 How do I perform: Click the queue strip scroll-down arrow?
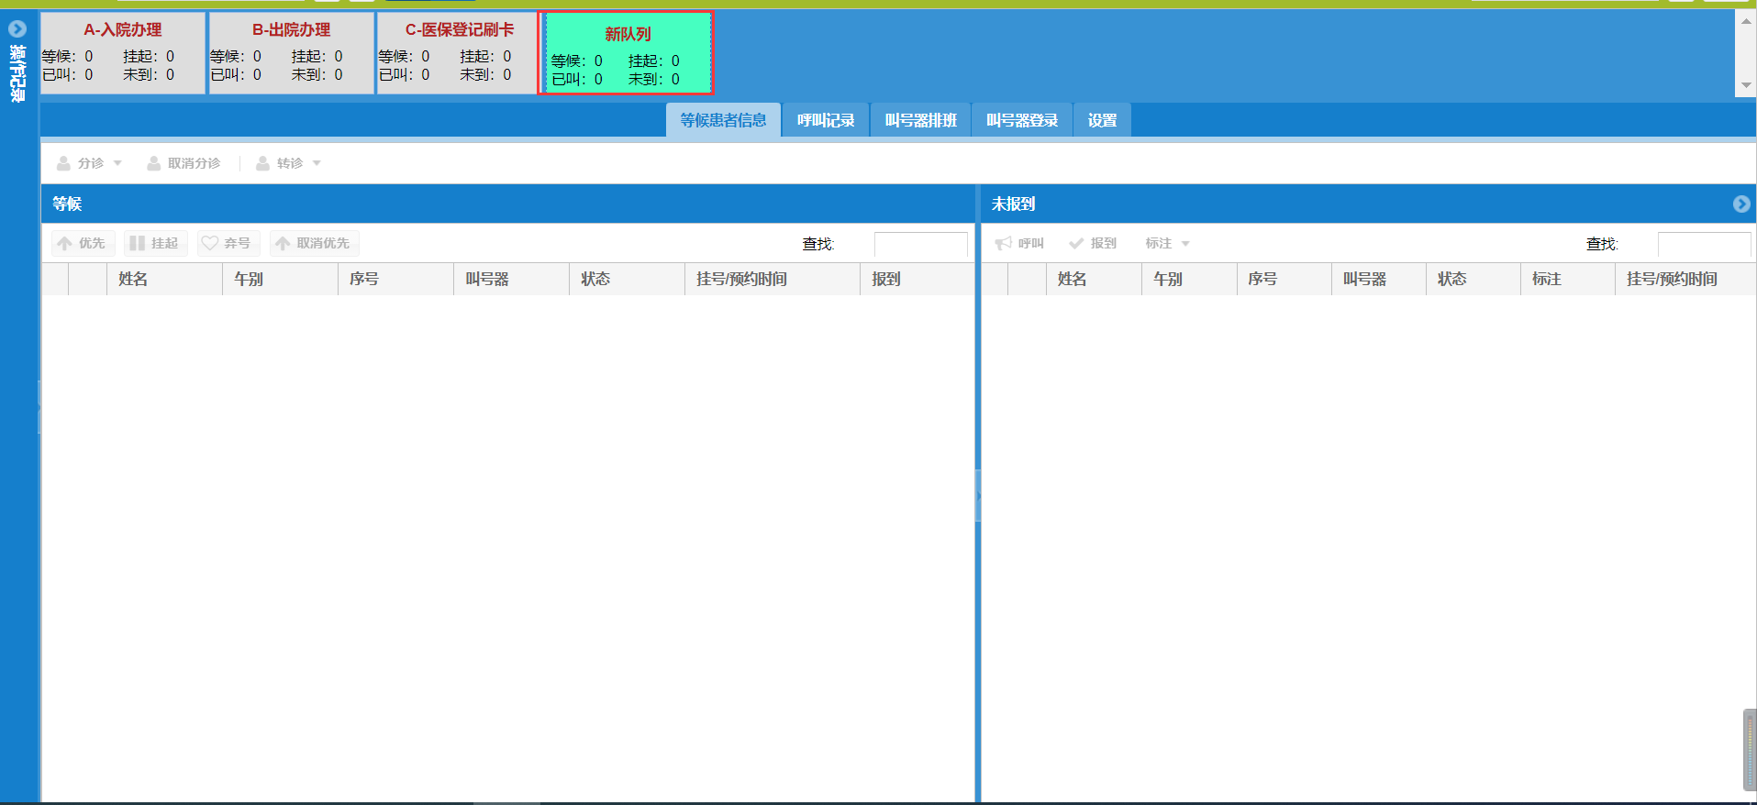tap(1746, 85)
